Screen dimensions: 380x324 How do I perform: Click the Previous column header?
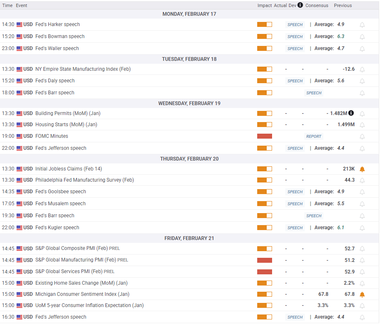[343, 5]
